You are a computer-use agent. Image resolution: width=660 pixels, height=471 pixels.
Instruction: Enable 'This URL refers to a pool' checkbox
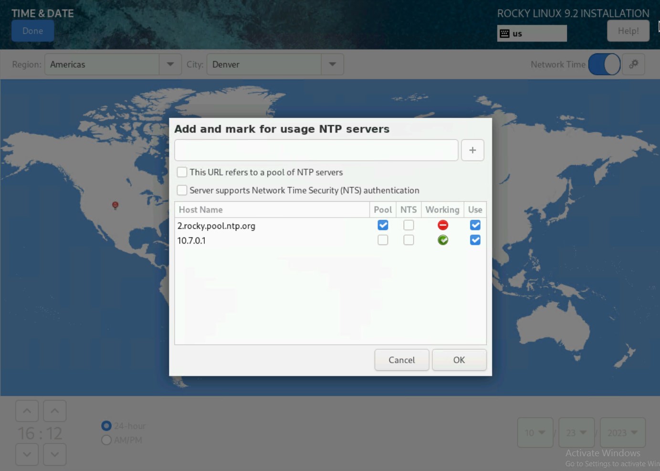(182, 172)
